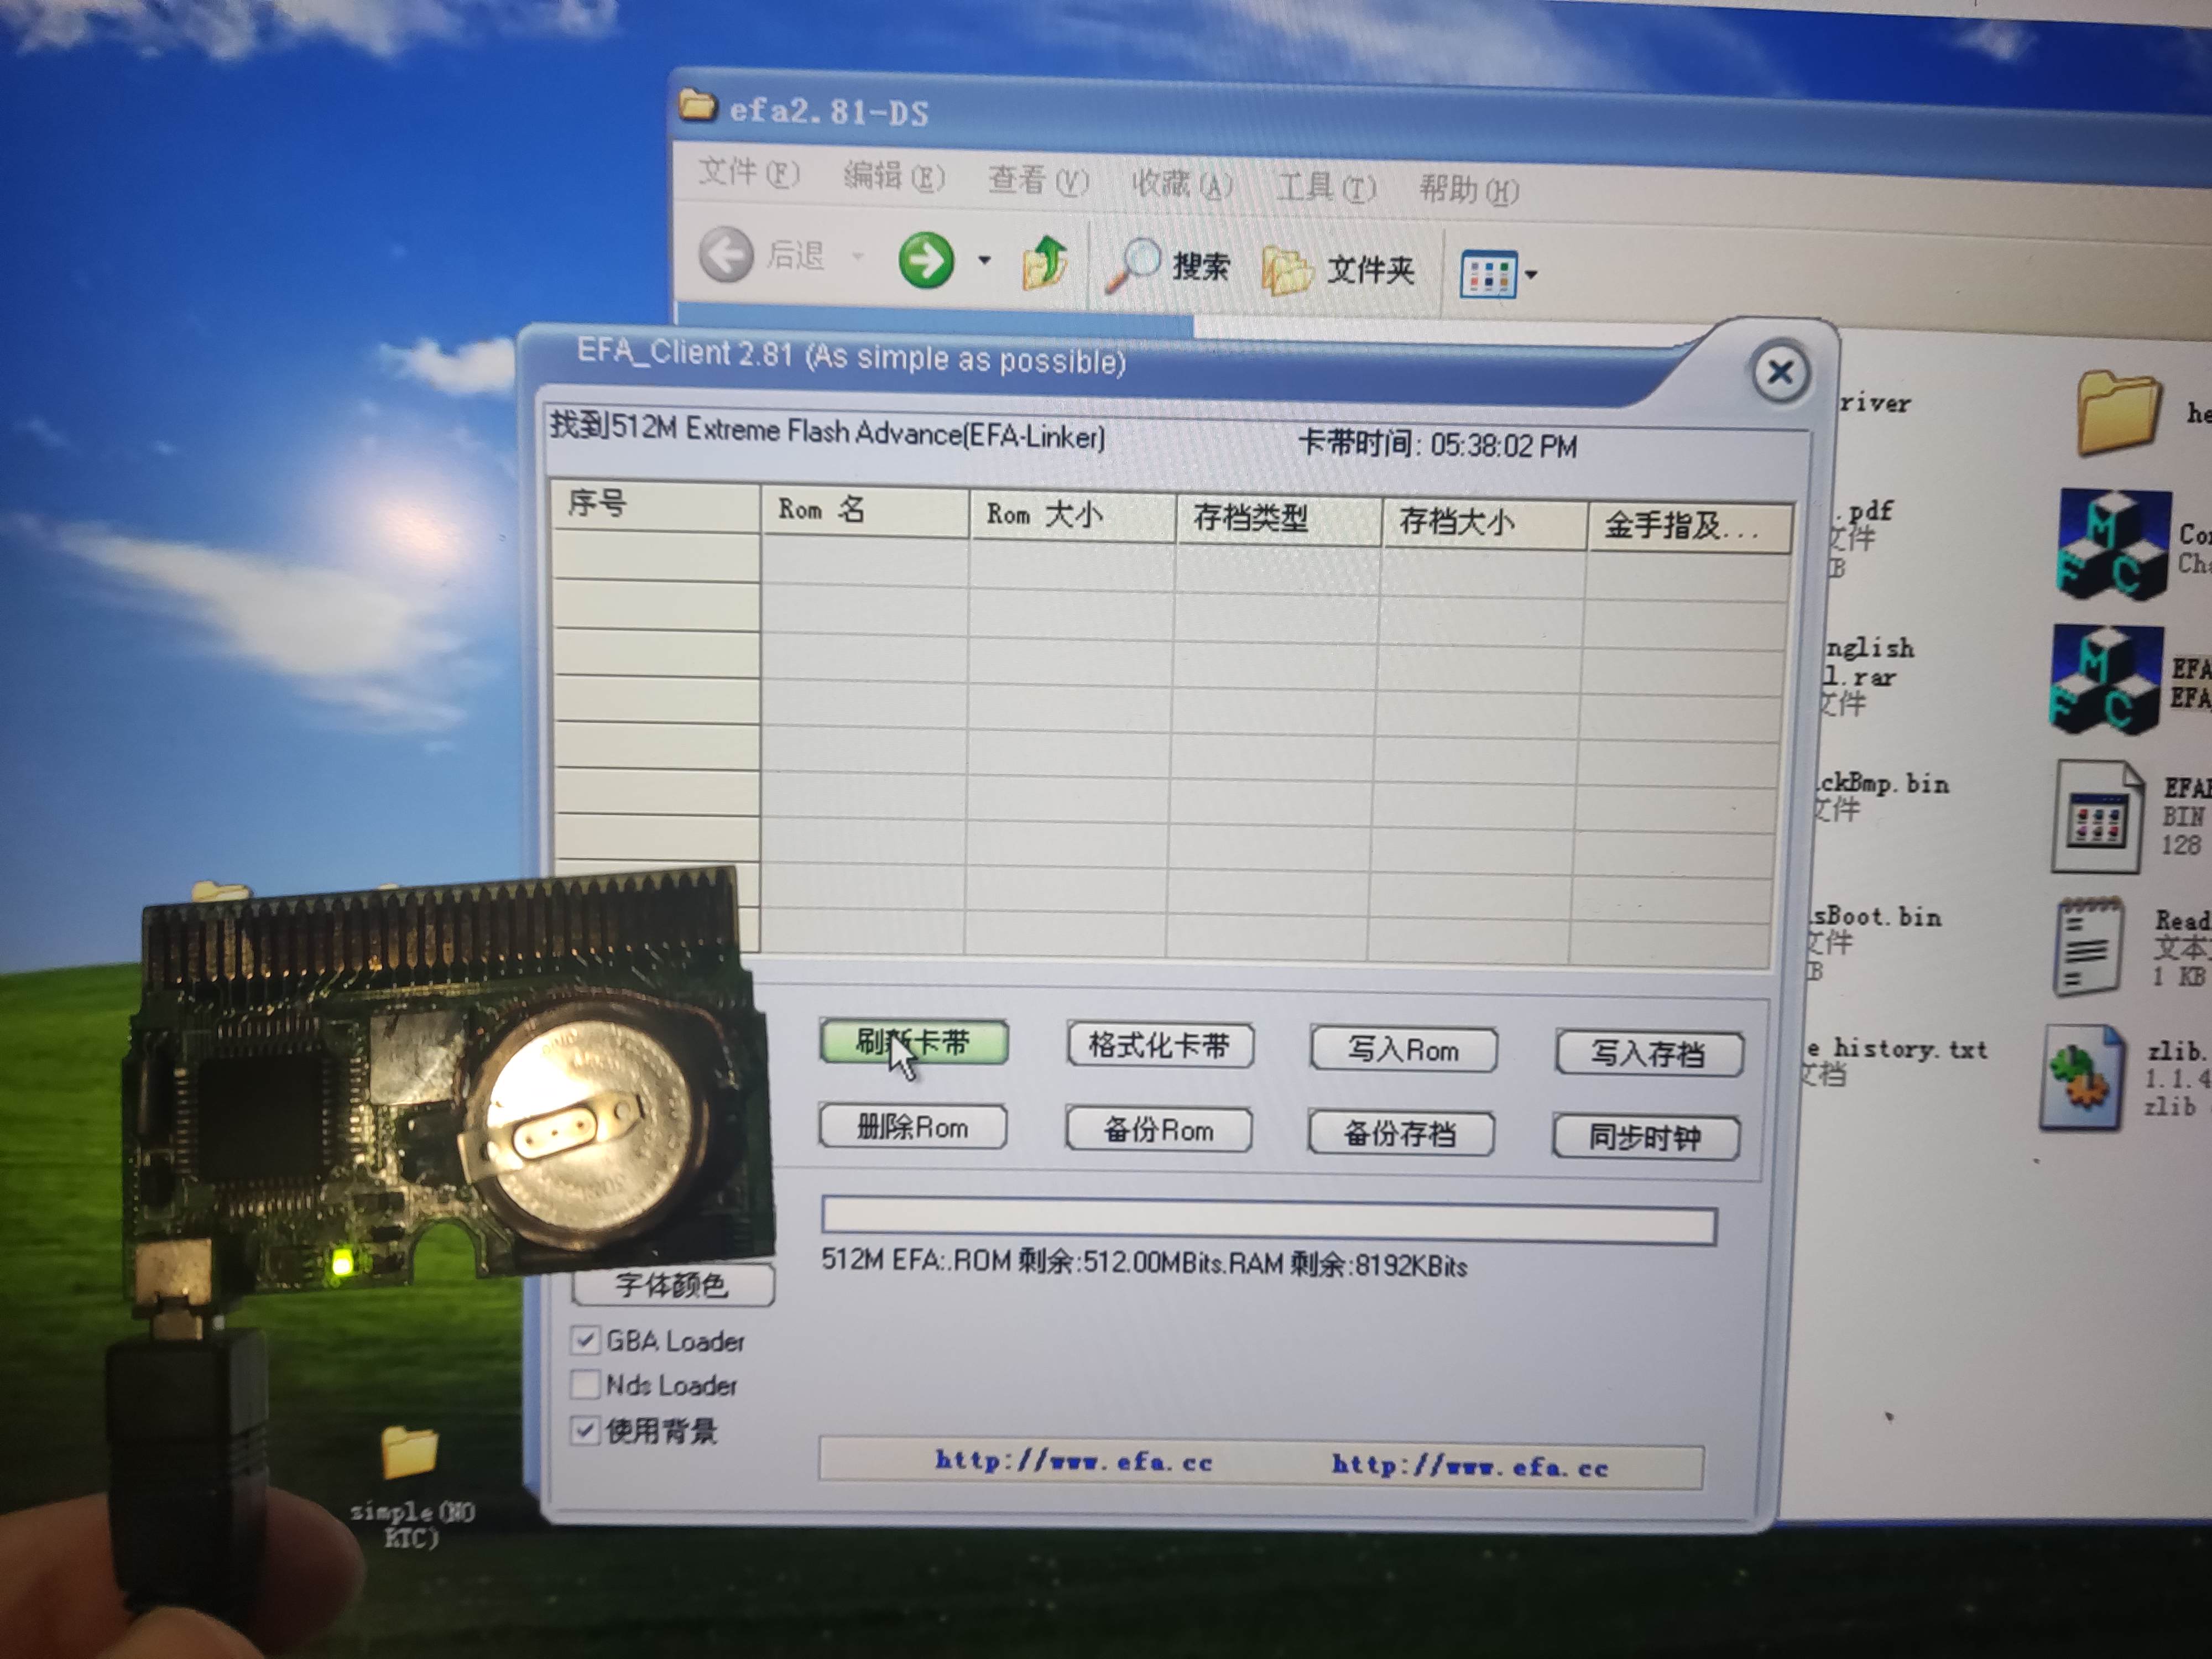Image resolution: width=2212 pixels, height=1659 pixels.
Task: Click the 写入存档 button
Action: 1649,1054
